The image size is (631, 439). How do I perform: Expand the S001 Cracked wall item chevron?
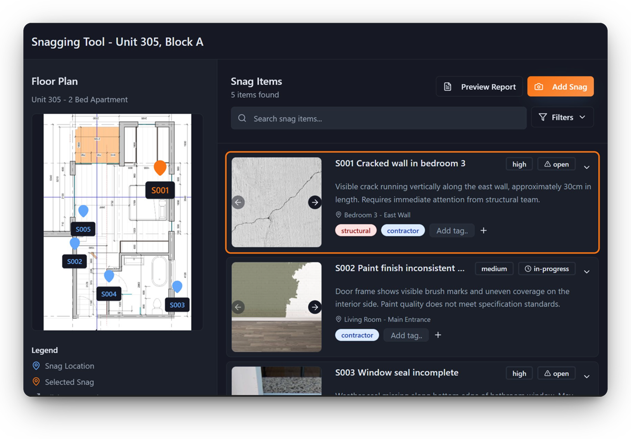coord(587,167)
